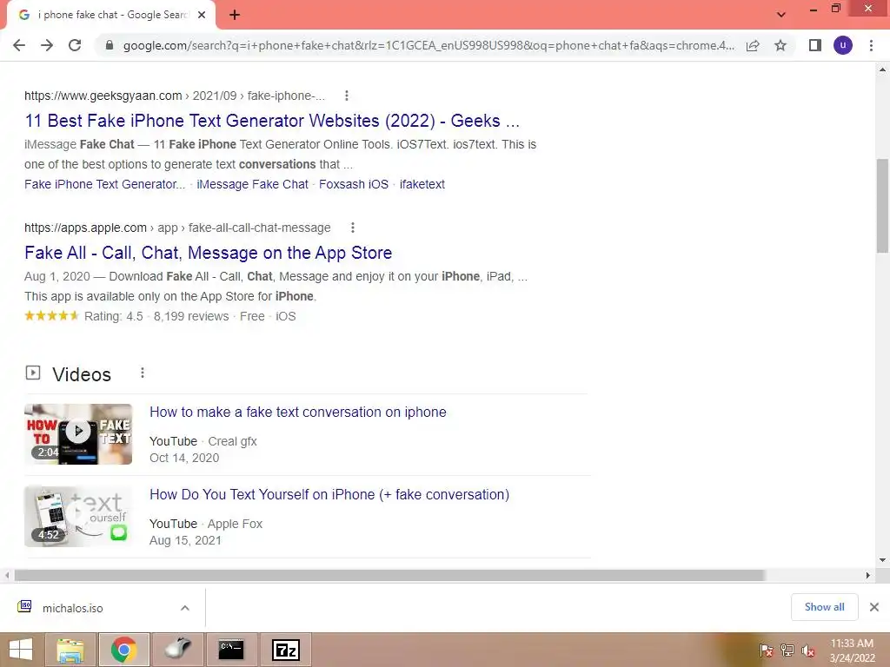This screenshot has width=890, height=667.
Task: Open Command Prompt from taskbar
Action: tap(231, 650)
